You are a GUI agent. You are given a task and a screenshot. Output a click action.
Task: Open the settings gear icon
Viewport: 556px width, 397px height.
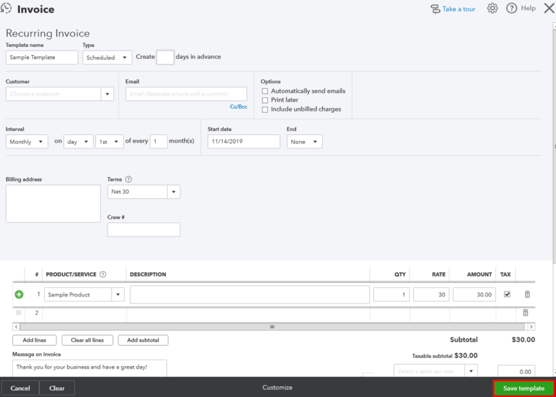(x=492, y=8)
